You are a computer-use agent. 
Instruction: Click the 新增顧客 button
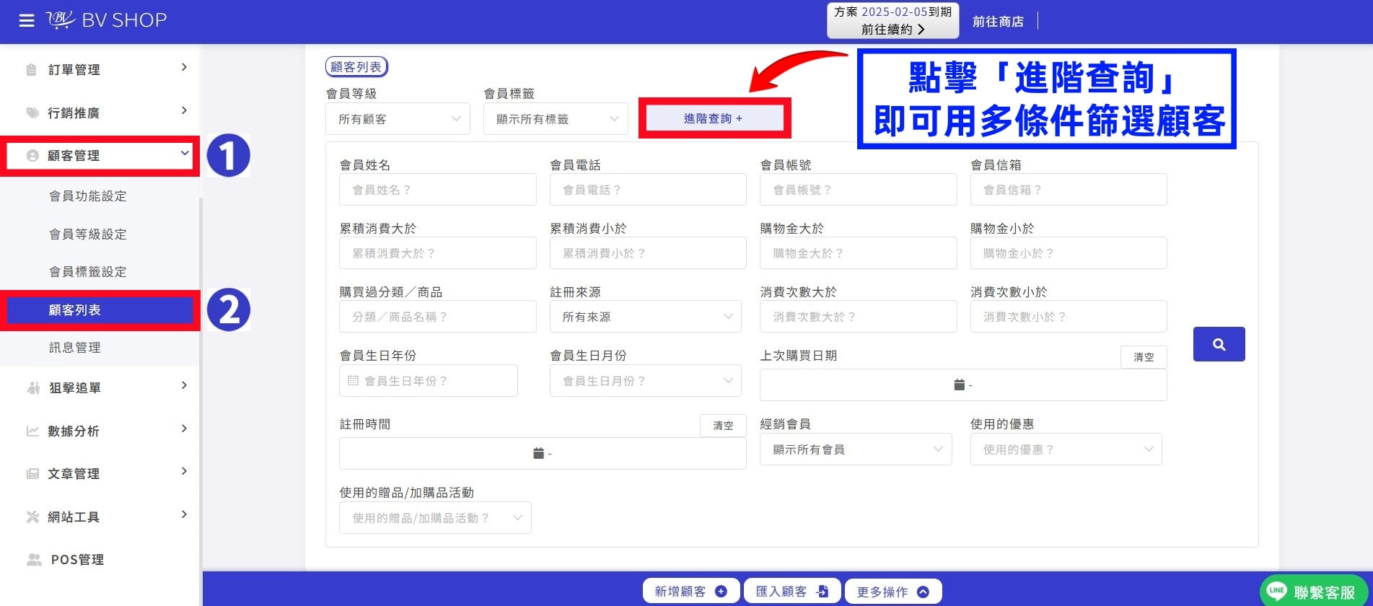coord(691,592)
